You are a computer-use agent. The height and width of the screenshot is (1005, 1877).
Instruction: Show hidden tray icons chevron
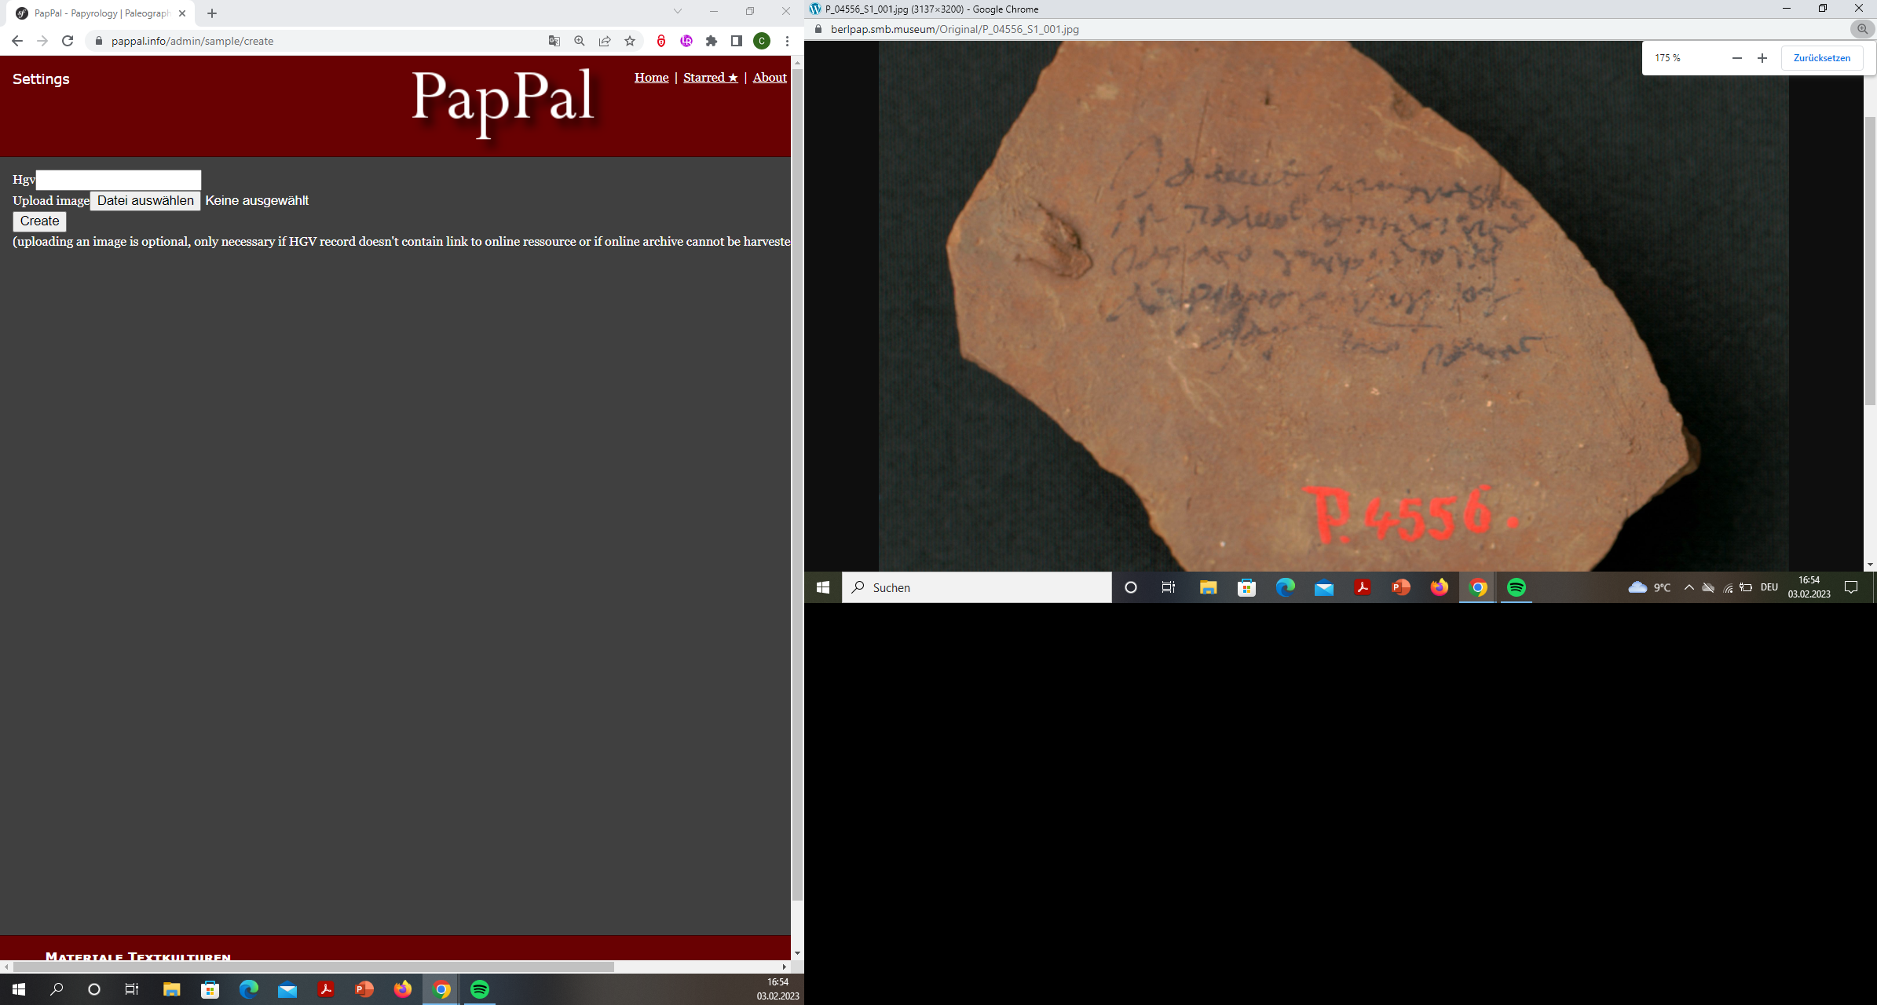[x=1689, y=587]
